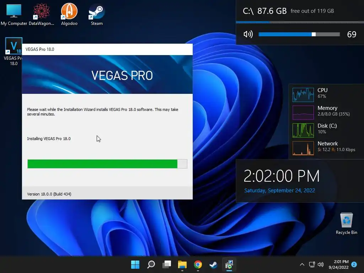This screenshot has width=364, height=273.
Task: Open the taskbar clock and date
Action: click(x=339, y=264)
